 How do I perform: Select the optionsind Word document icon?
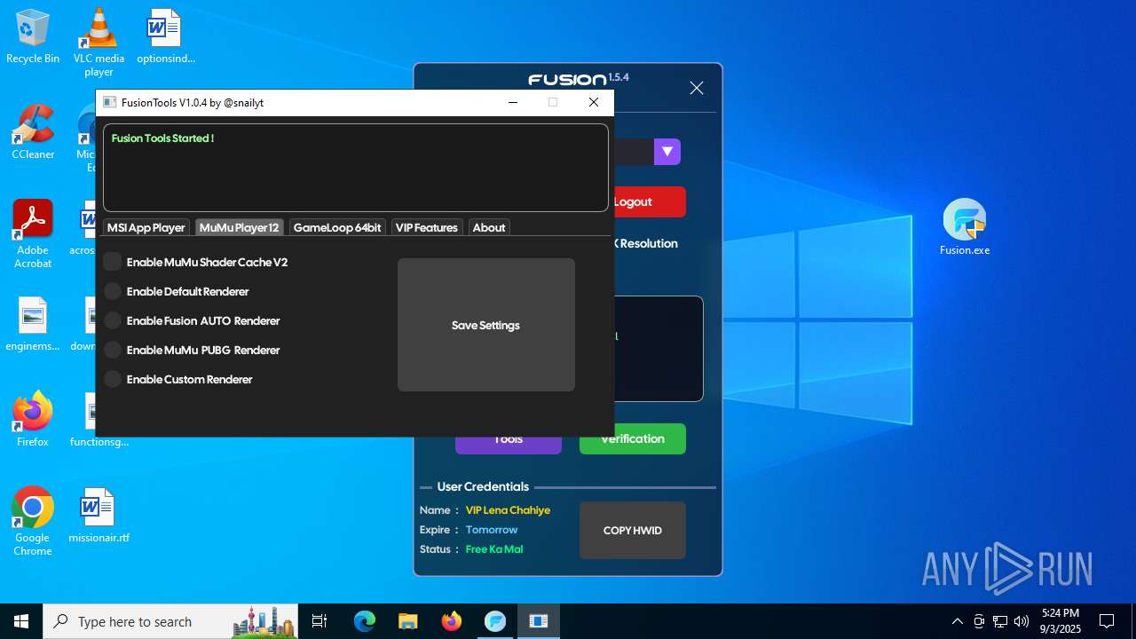(165, 37)
